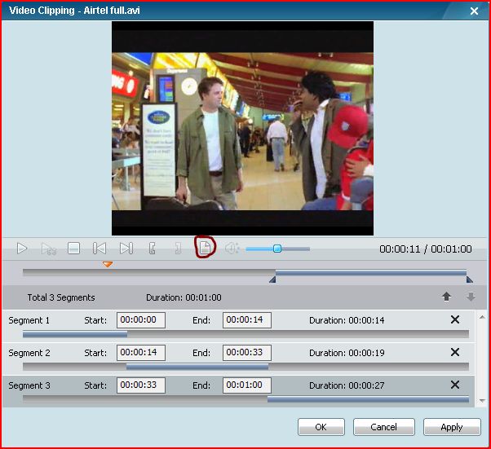Click the Stop playback button

click(73, 249)
